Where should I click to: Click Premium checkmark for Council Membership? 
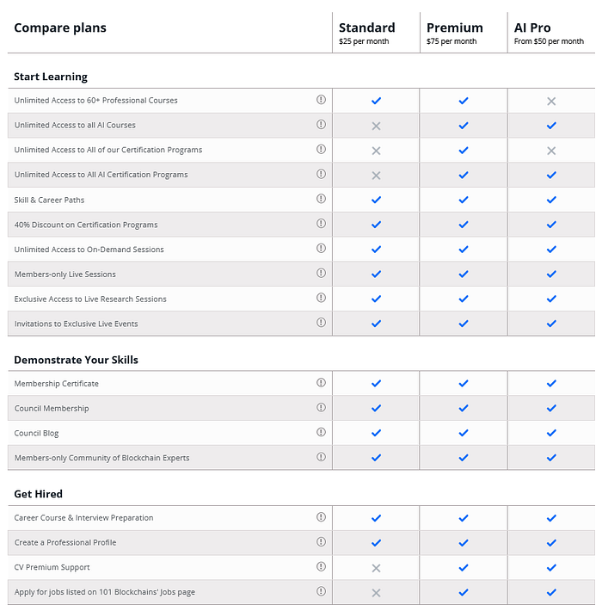click(x=464, y=408)
